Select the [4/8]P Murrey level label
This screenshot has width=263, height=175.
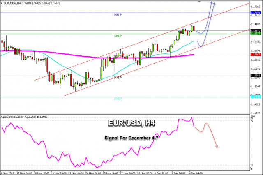(118, 15)
